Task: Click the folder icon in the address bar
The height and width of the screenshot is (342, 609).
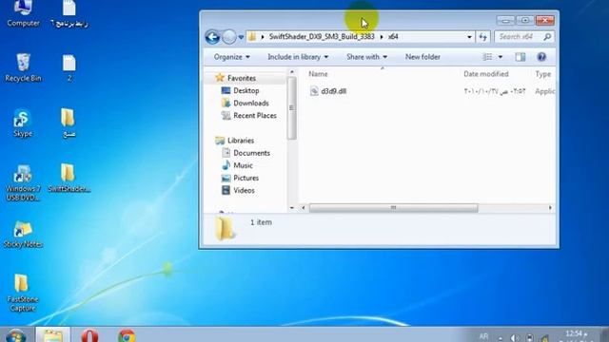Action: (x=252, y=37)
